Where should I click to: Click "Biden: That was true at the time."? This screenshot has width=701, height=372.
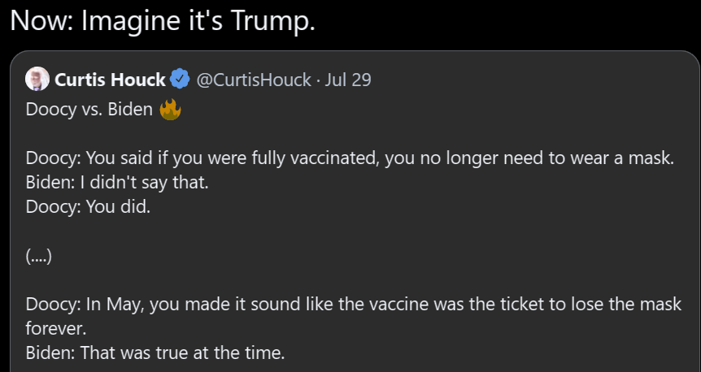click(x=155, y=354)
